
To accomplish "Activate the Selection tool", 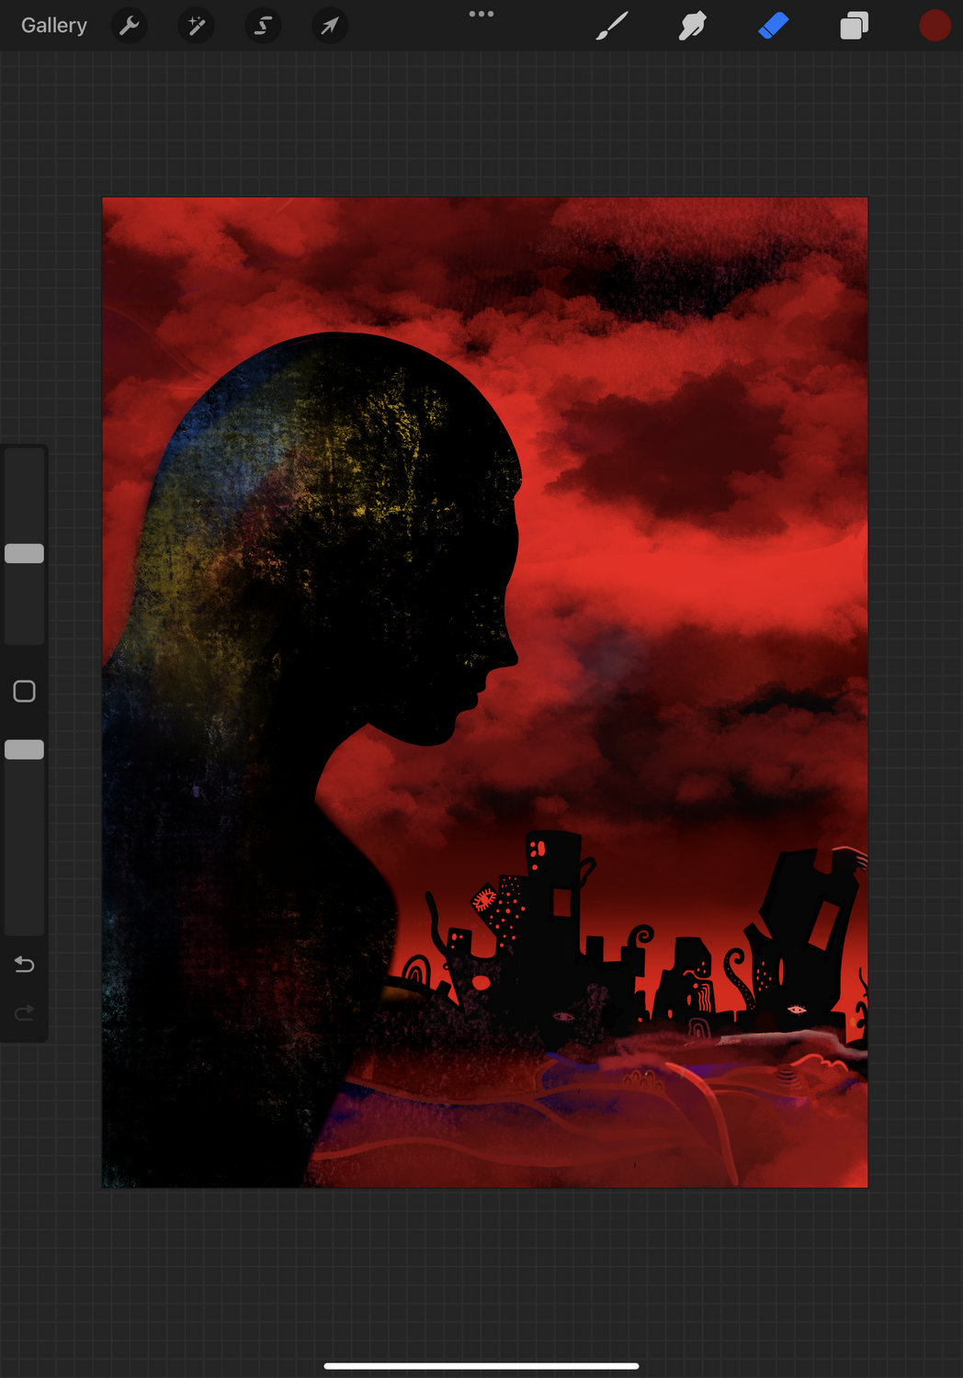I will tap(263, 26).
